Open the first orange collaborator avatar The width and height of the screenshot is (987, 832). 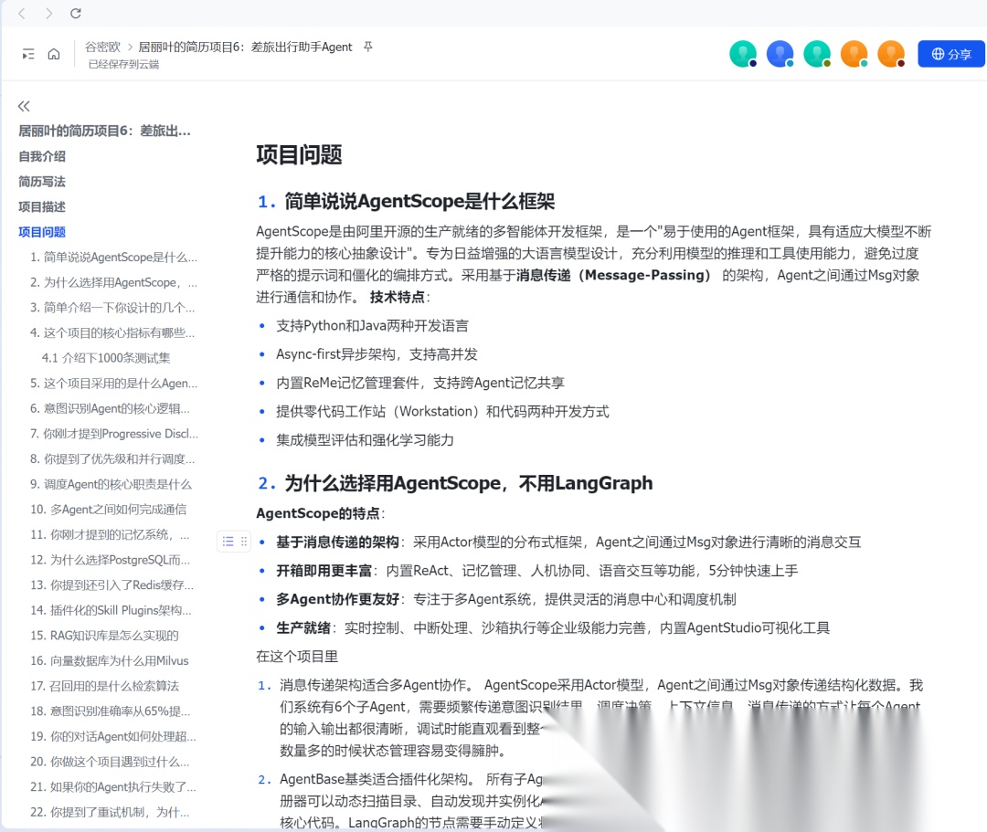tap(854, 54)
